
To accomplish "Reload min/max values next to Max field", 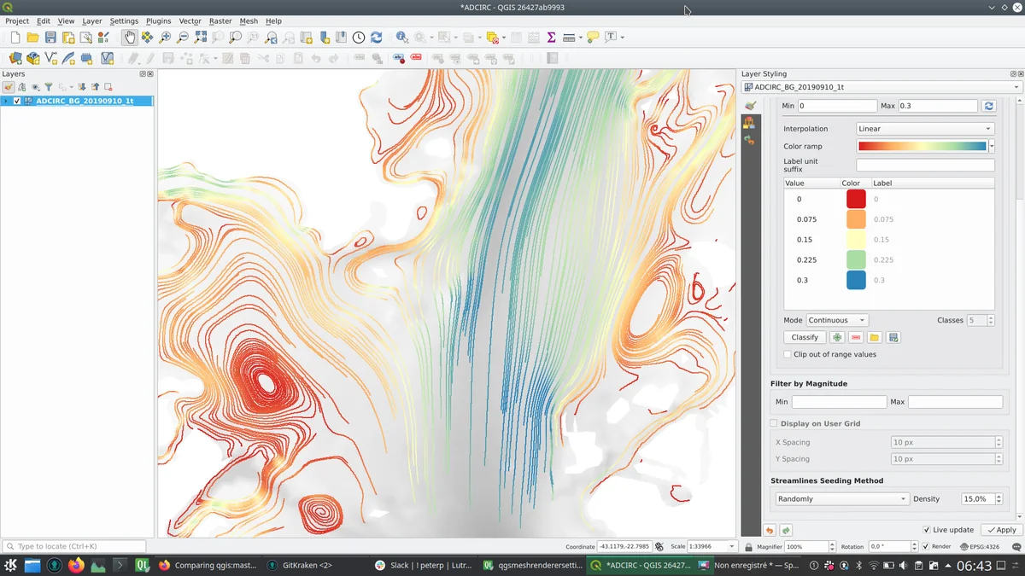I will click(989, 106).
